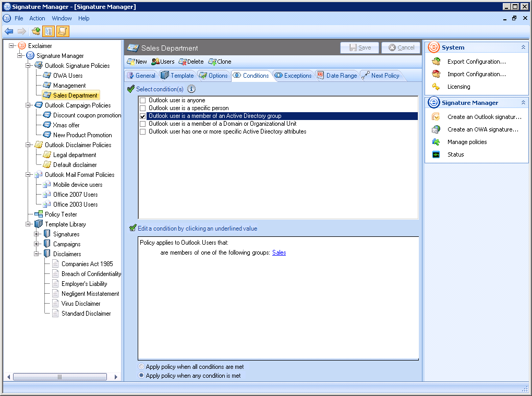532x396 pixels.
Task: Click the New policy icon
Action: click(x=130, y=62)
